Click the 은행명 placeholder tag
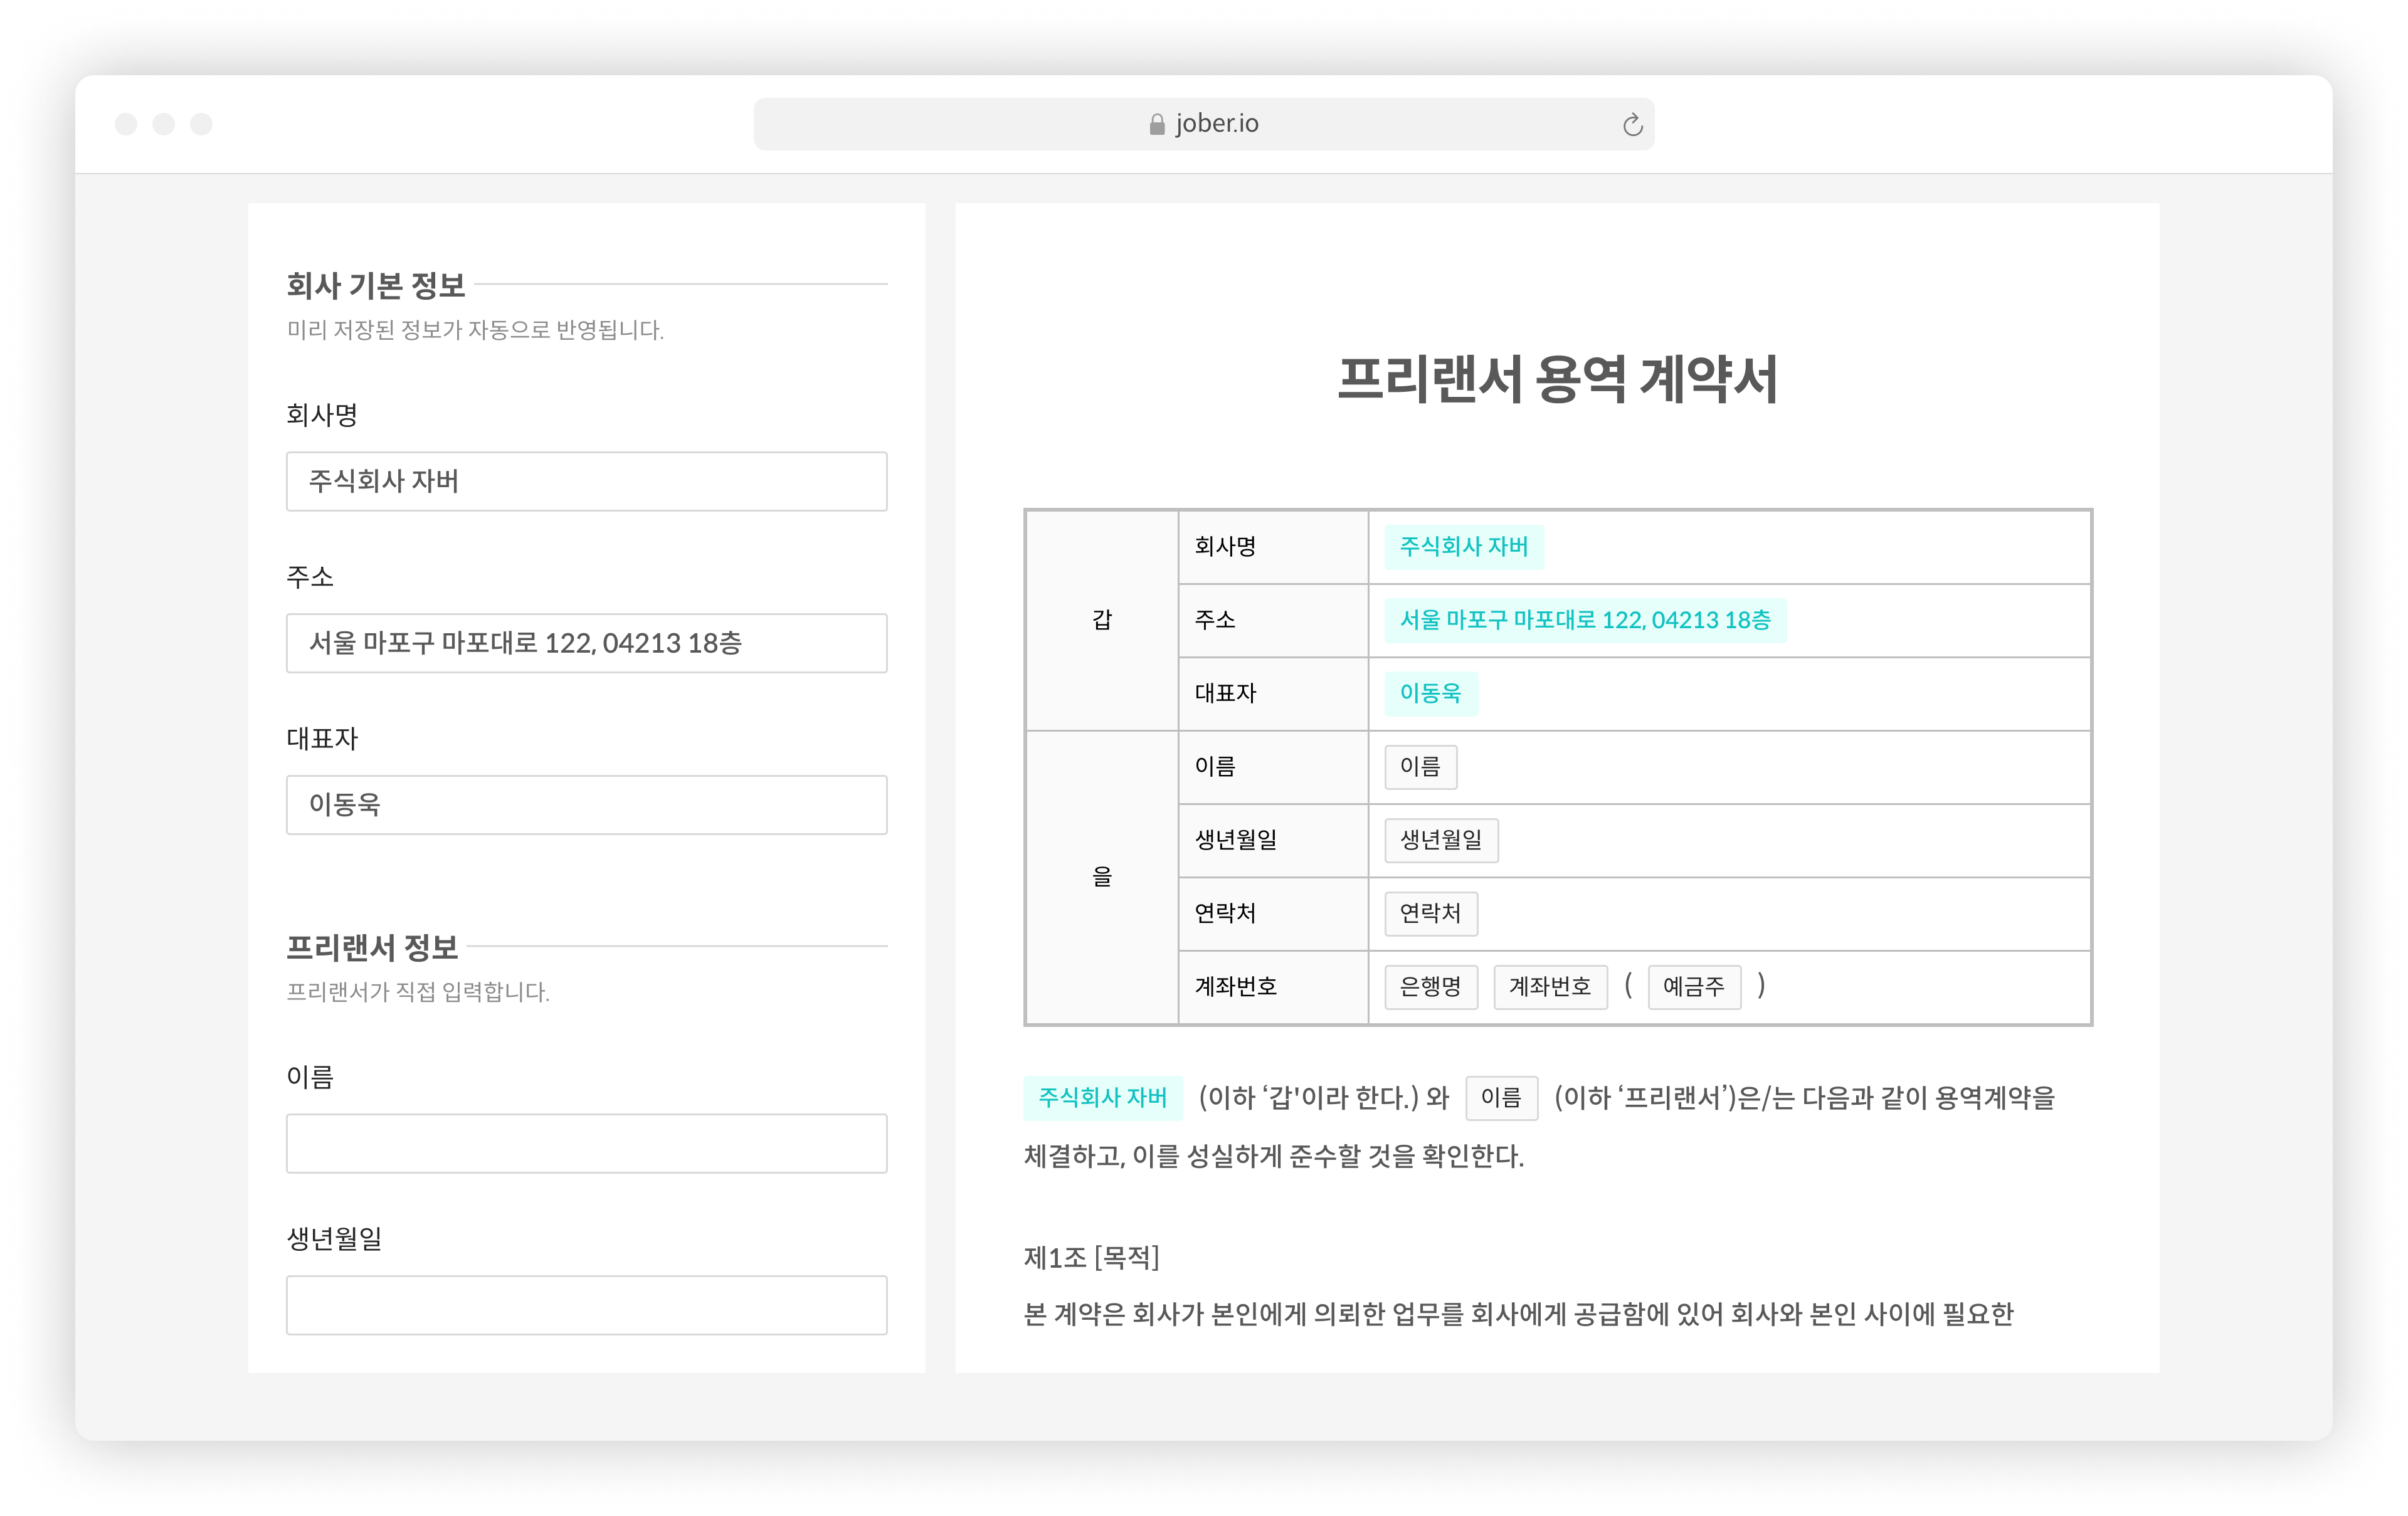The image size is (2408, 1516). [x=1430, y=987]
